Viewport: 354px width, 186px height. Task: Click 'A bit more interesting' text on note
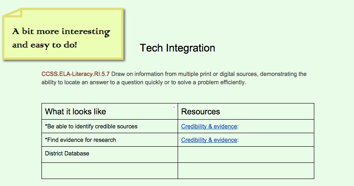click(61, 32)
